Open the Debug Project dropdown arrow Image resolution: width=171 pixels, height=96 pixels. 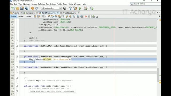pos(89,8)
